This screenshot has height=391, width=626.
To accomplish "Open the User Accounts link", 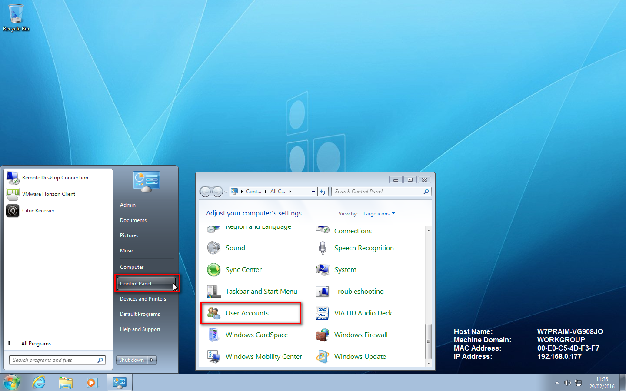I will click(x=247, y=313).
